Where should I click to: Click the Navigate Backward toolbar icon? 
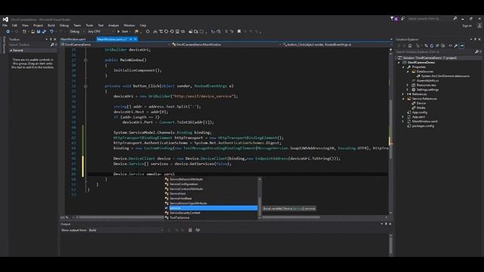coord(8,32)
